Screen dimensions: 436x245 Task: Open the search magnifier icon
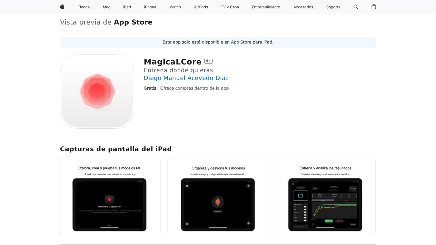click(x=356, y=7)
